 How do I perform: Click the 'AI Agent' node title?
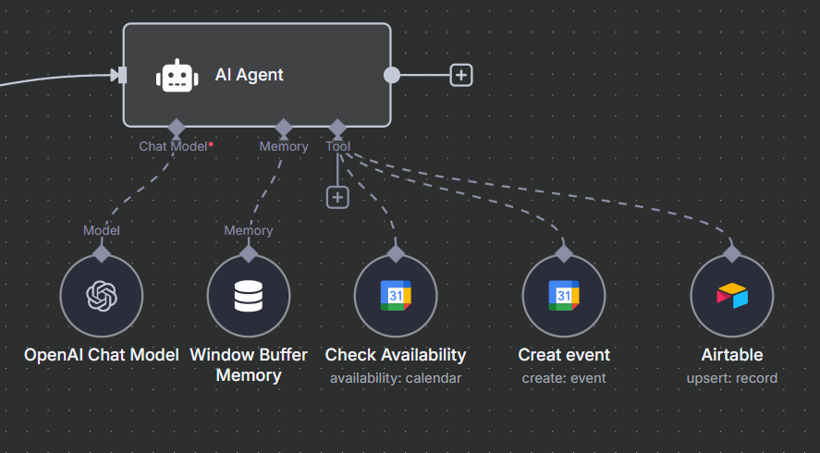(x=249, y=75)
